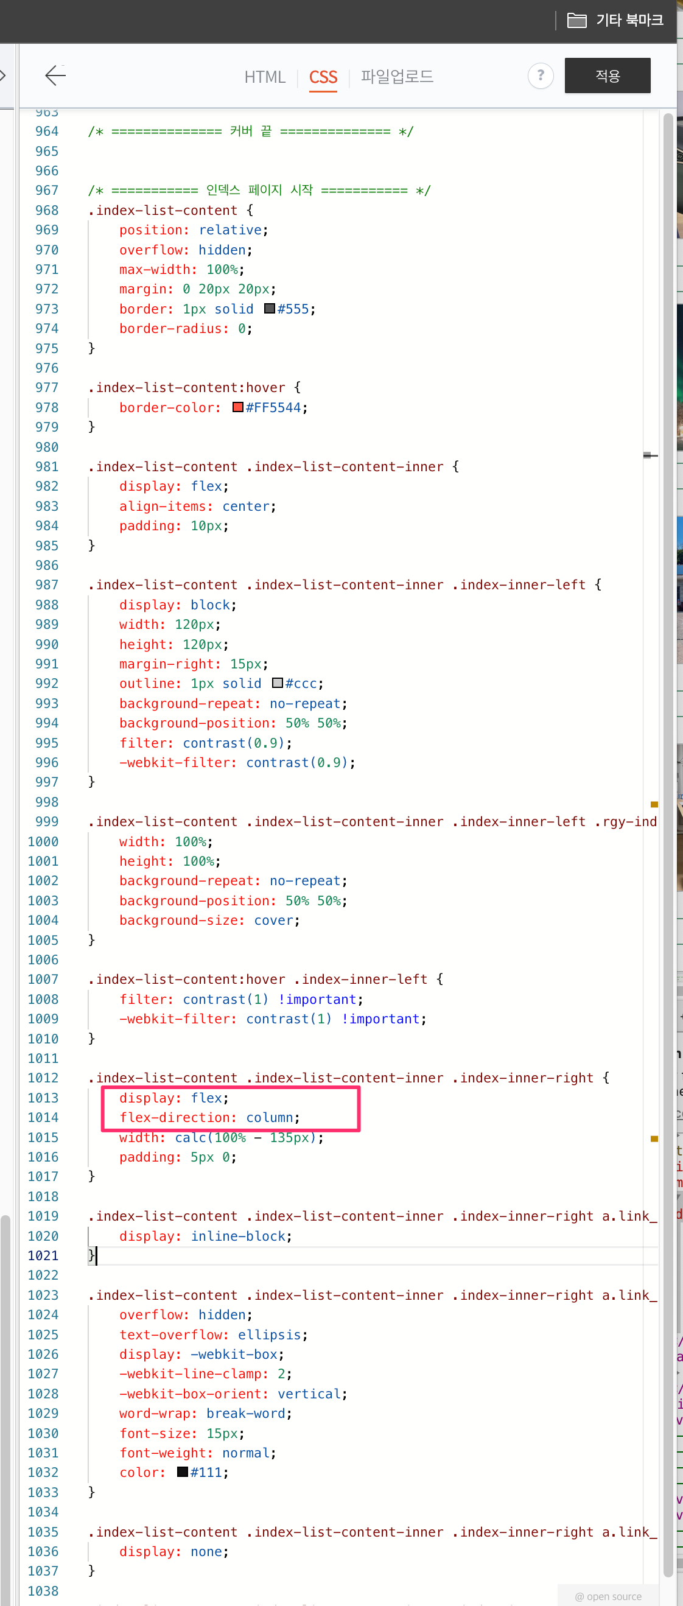Open the help question mark icon
This screenshot has height=1606, width=683.
coord(541,76)
